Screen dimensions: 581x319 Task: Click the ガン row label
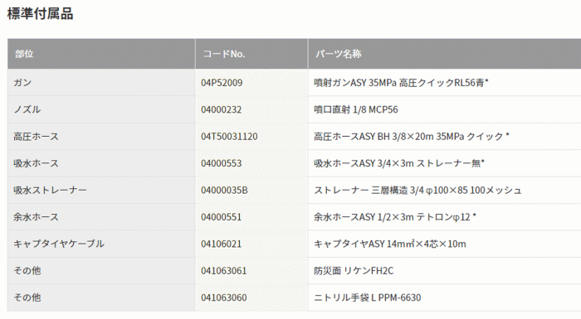tap(22, 83)
